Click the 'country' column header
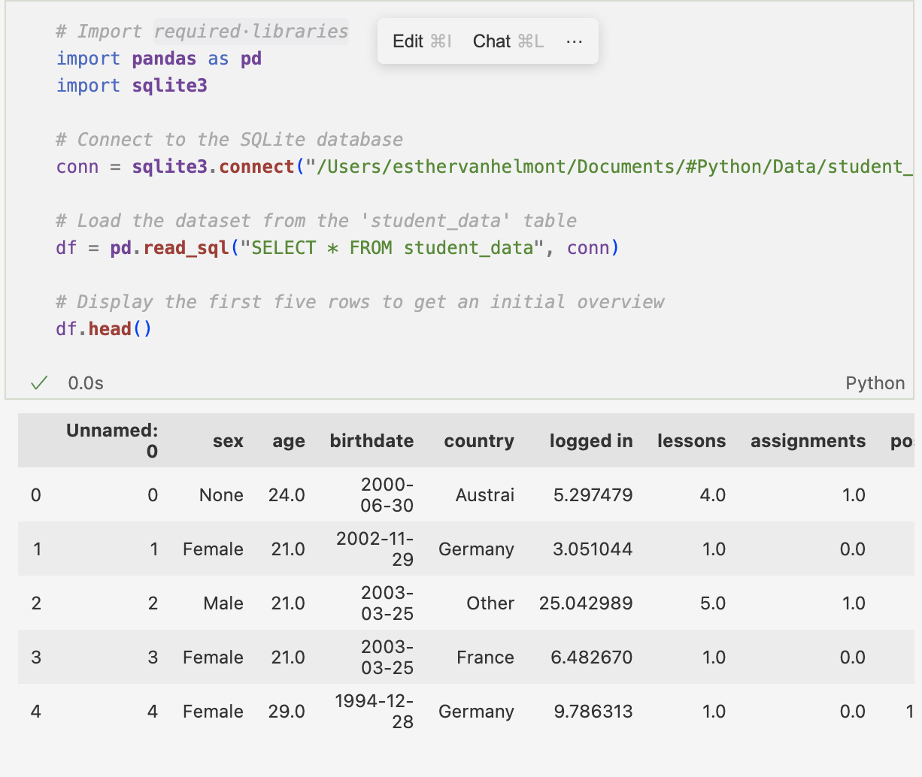This screenshot has width=922, height=777. (478, 441)
